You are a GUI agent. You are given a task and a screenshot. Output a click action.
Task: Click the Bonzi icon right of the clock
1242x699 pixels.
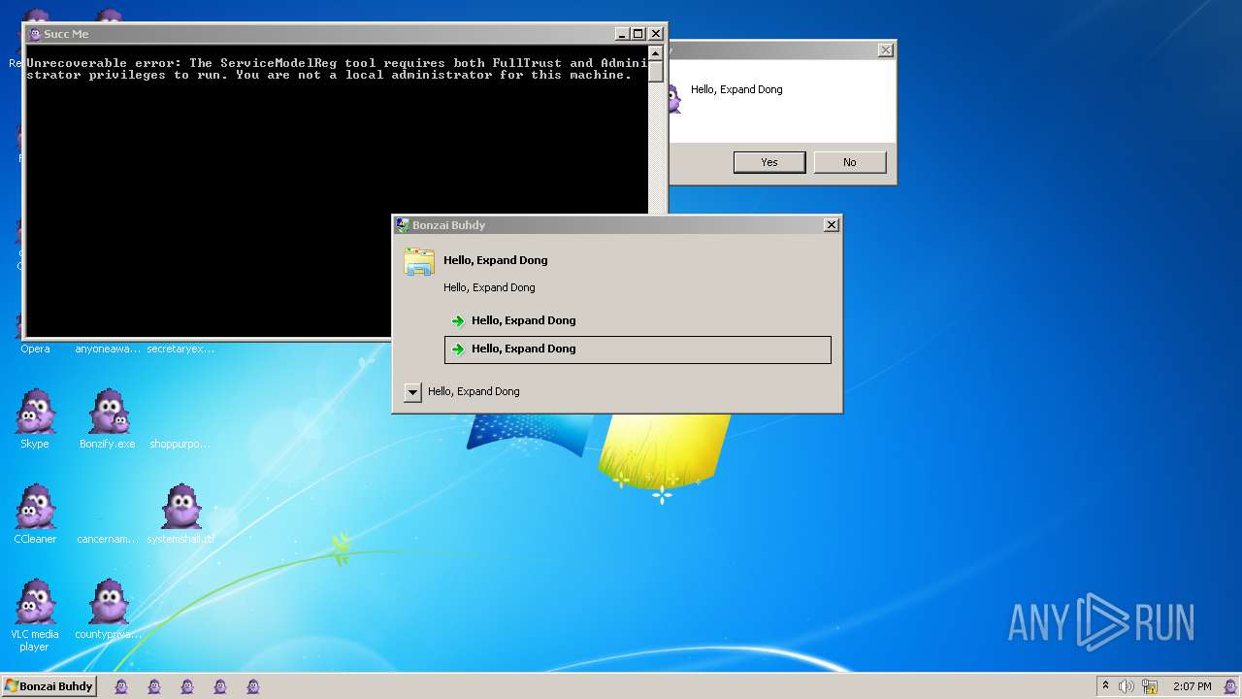tap(1230, 686)
